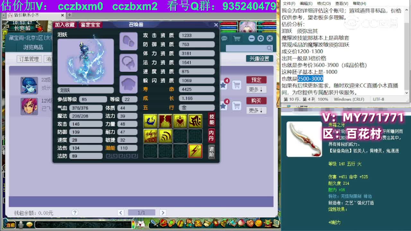Click the sword icon in game toolbar
411x231 pixels.
pos(154,223)
